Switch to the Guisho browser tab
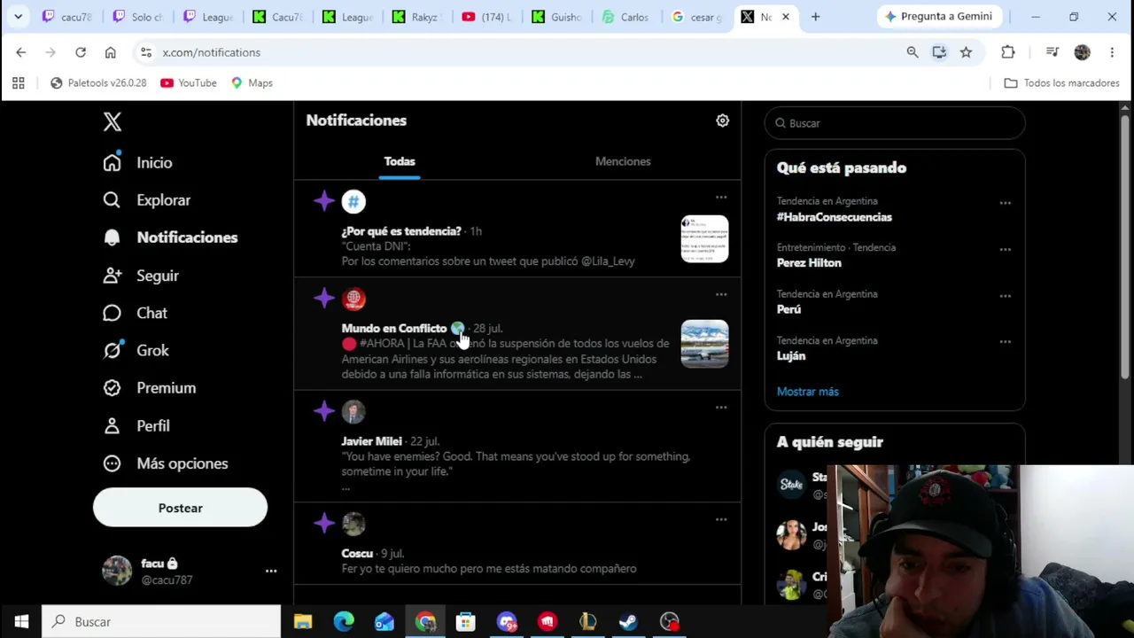1134x638 pixels. 558,17
